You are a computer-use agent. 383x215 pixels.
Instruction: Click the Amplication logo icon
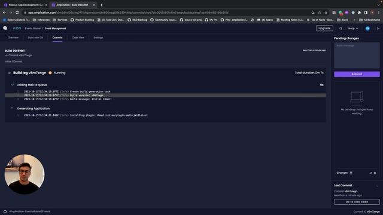point(5,28)
